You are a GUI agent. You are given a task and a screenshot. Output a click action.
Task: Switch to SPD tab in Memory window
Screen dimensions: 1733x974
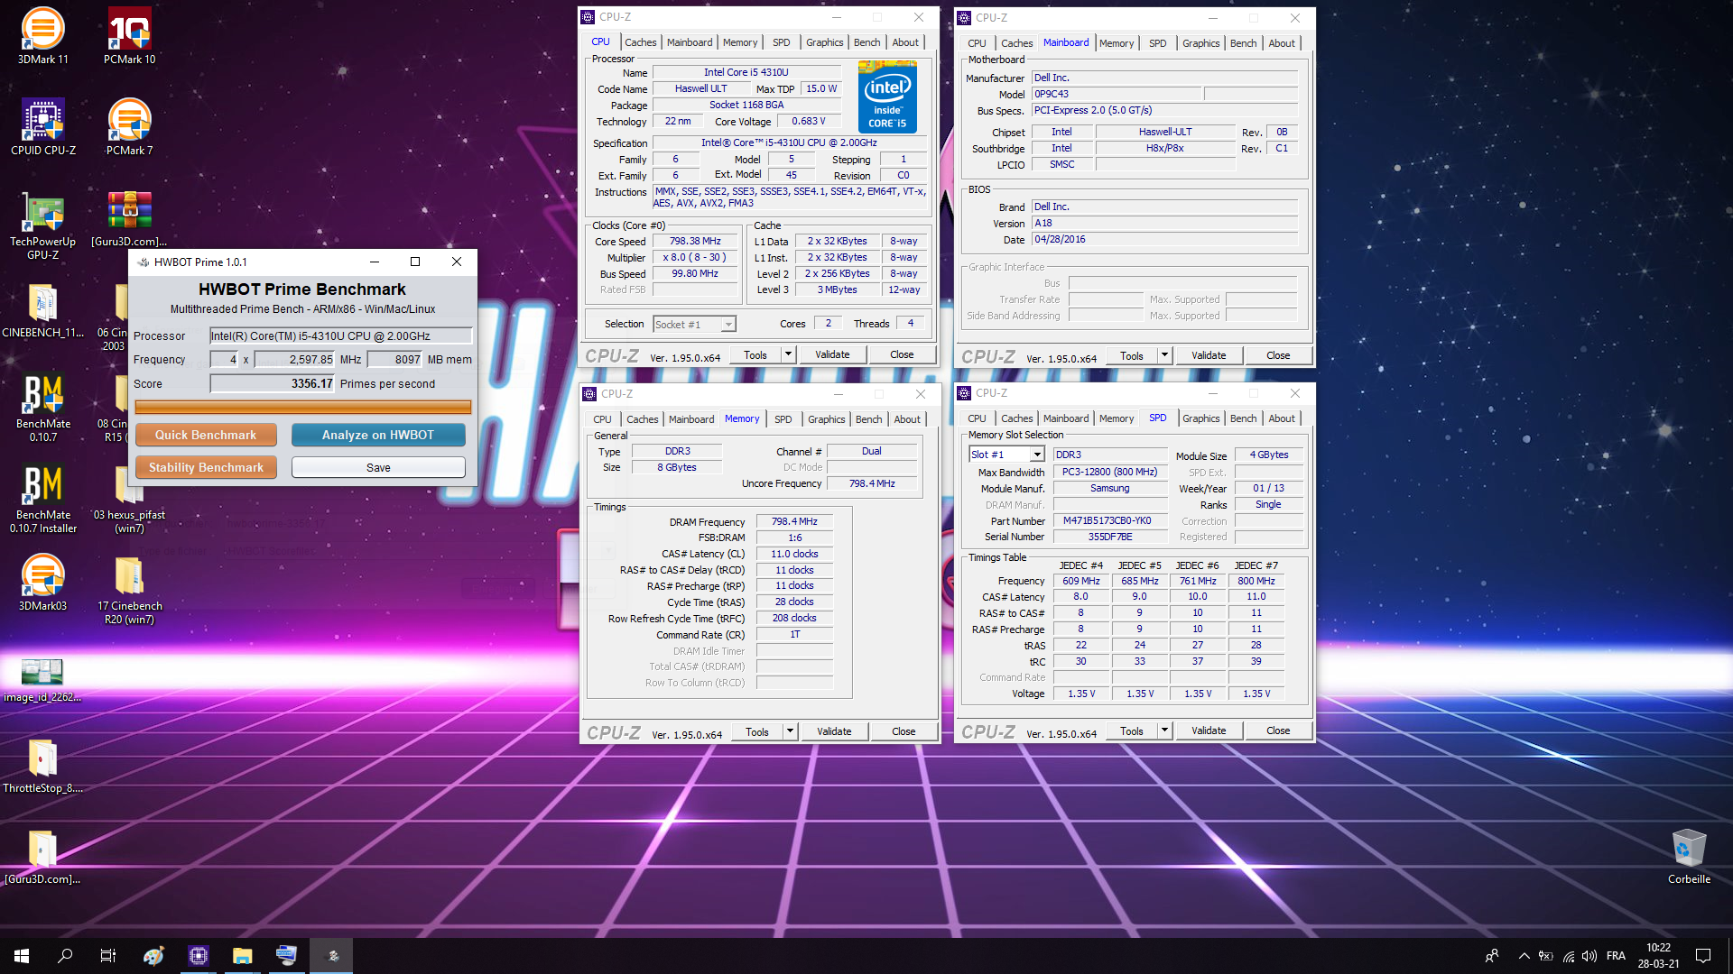coord(783,419)
